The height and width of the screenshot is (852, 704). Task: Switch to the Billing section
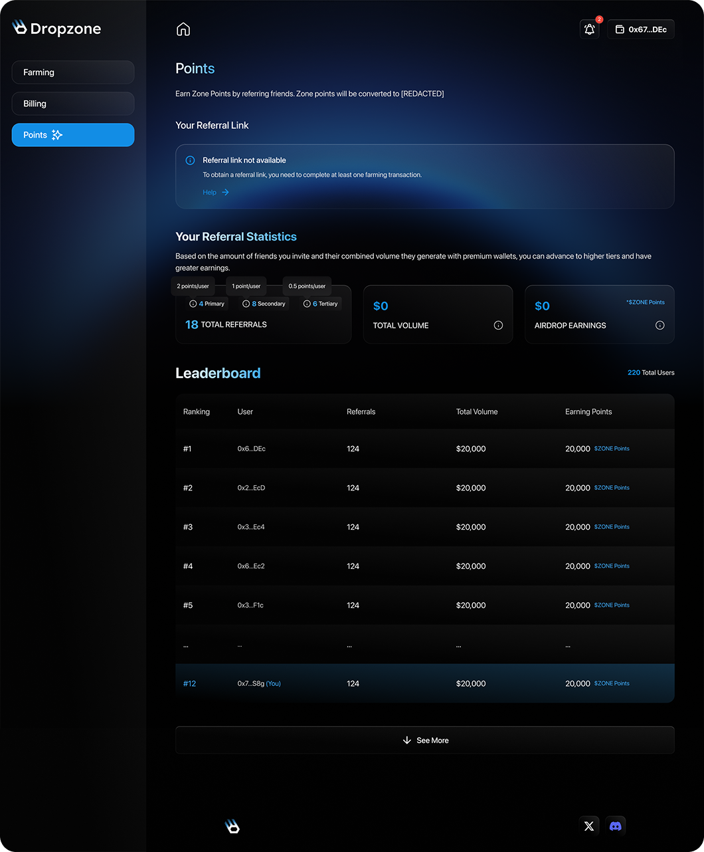(72, 103)
